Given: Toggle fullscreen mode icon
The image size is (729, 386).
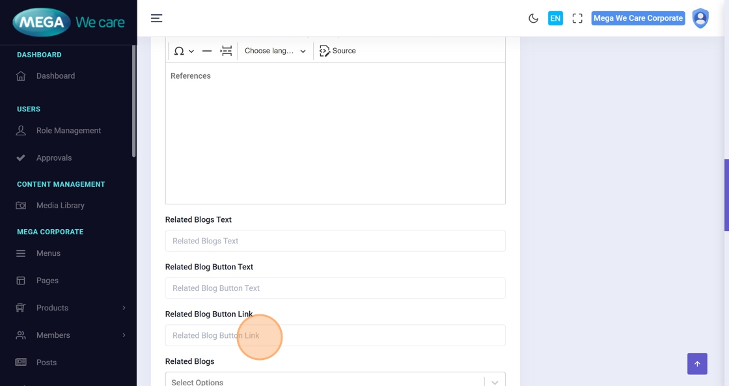Looking at the screenshot, I should [577, 18].
